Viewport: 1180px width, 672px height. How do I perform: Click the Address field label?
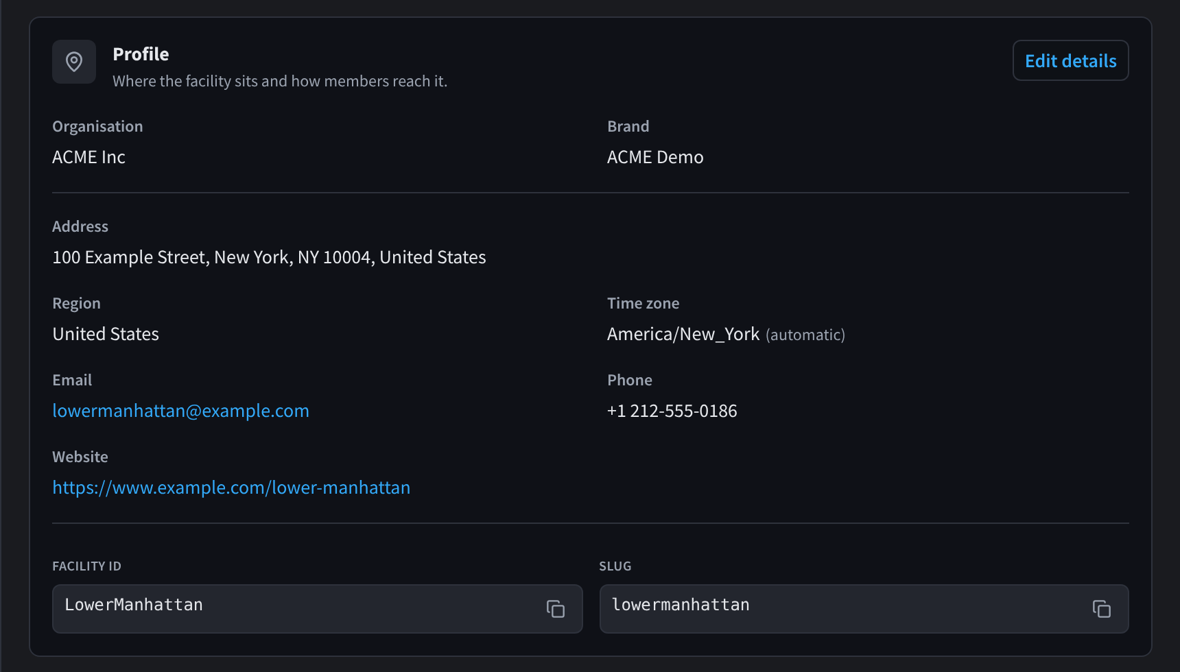pyautogui.click(x=80, y=226)
